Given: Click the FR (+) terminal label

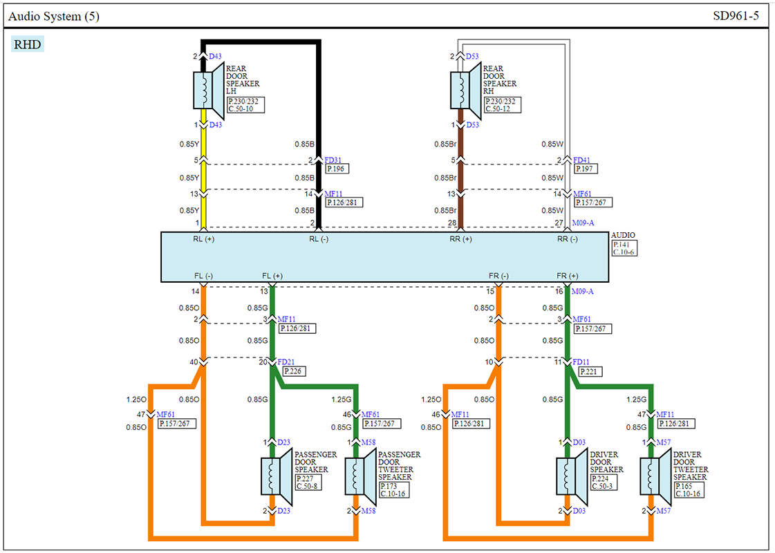Looking at the screenshot, I should (x=568, y=276).
